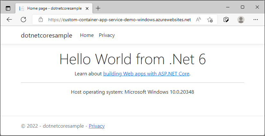Open the user profile icon
Viewport: 265px width, 136px height.
[241, 20]
